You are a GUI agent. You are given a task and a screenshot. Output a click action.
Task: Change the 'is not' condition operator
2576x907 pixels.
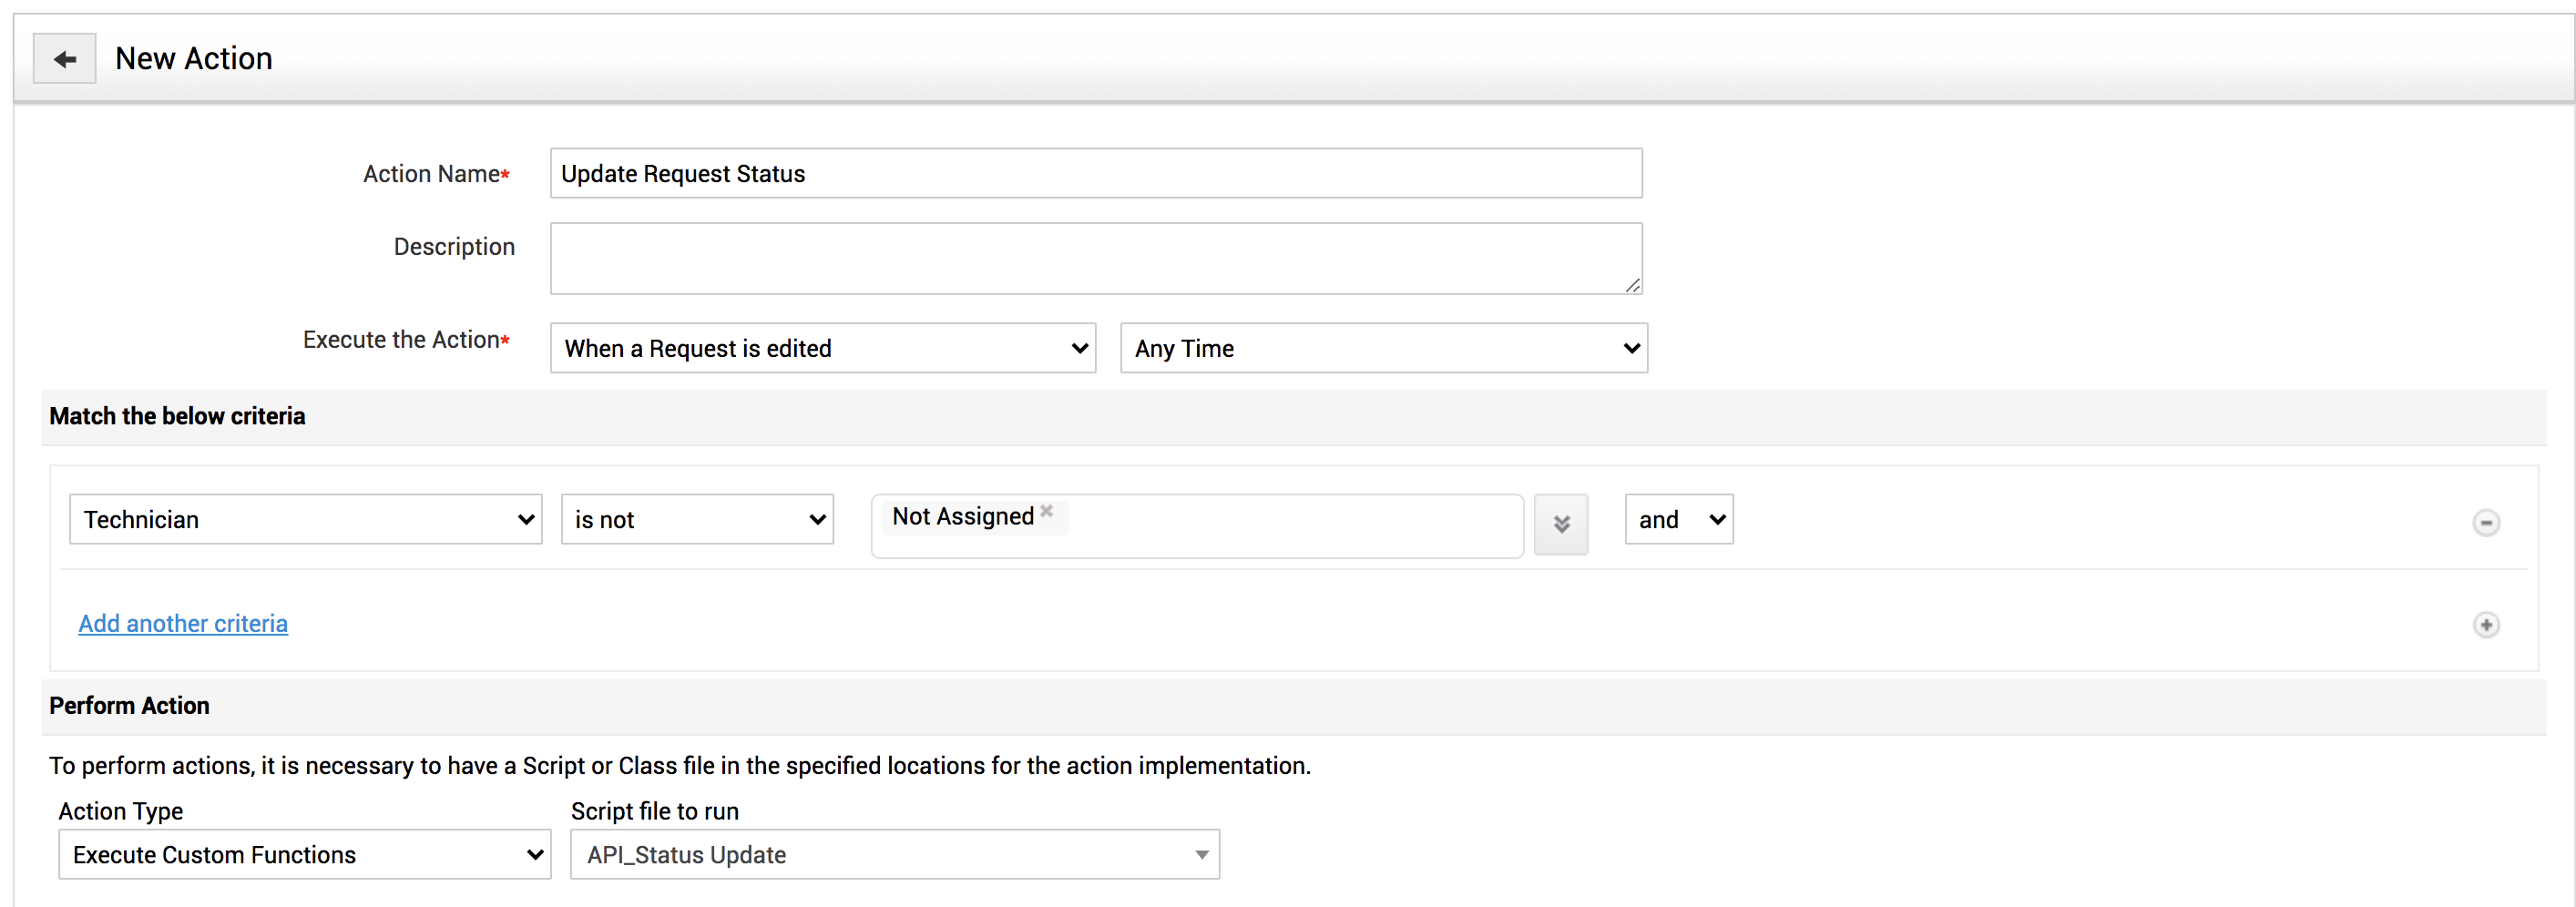click(697, 520)
